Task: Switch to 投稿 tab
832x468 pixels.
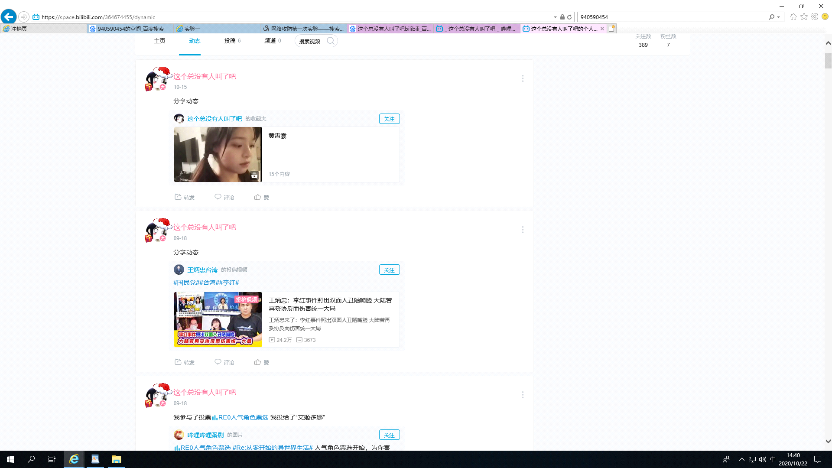Action: [x=230, y=41]
